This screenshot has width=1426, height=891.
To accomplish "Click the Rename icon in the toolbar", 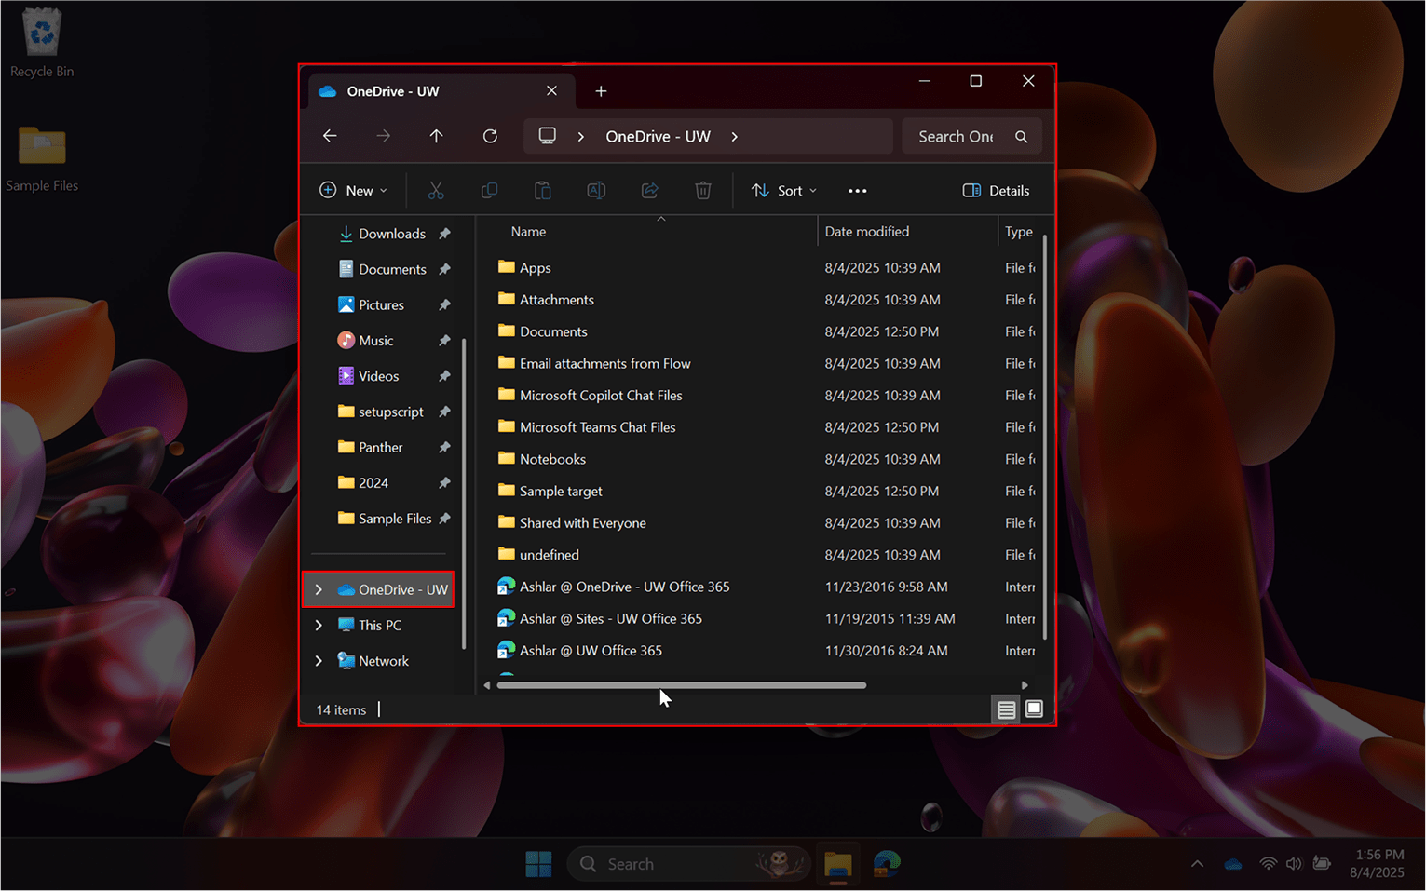I will tap(596, 190).
